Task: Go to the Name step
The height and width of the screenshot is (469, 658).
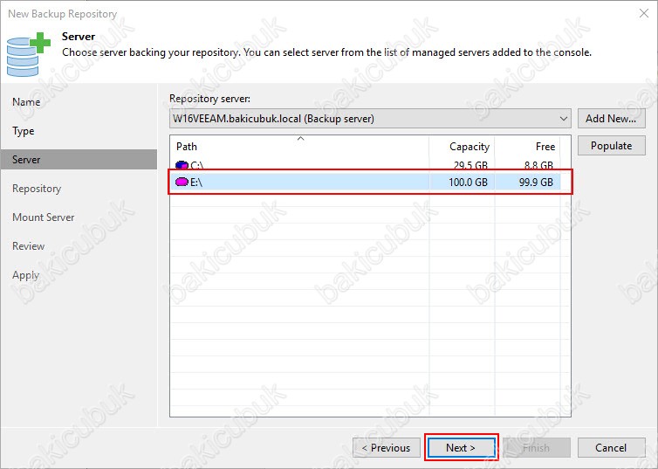Action: coord(26,101)
